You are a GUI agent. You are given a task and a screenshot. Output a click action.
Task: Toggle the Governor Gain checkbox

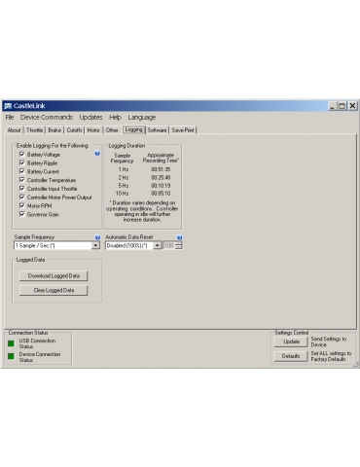22,214
